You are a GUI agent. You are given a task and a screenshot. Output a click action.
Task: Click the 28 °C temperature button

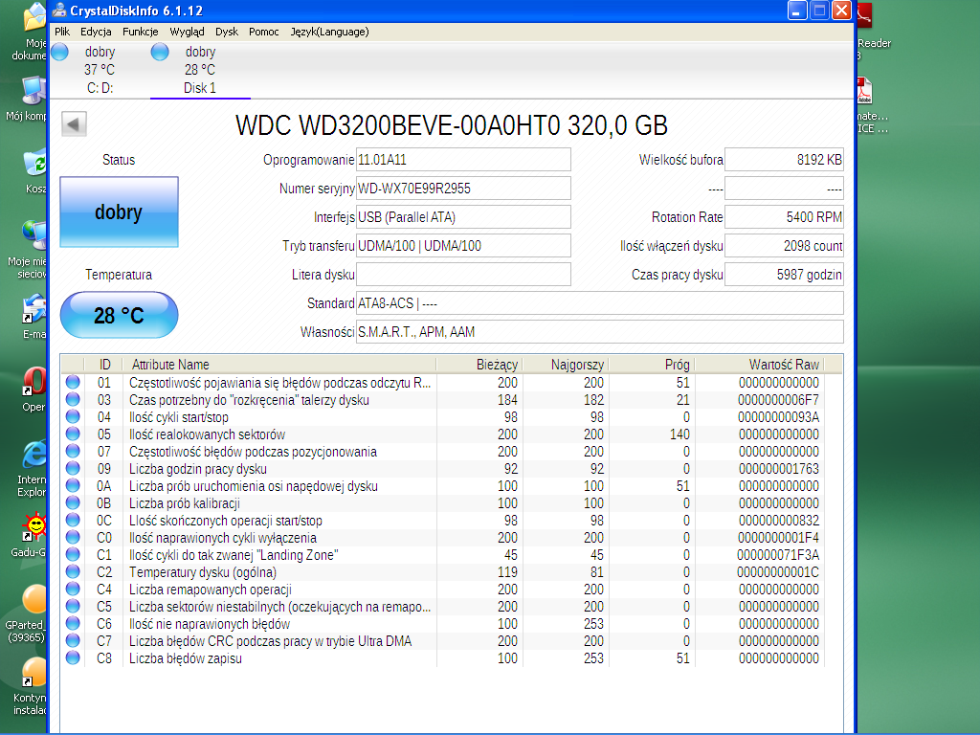tap(119, 315)
